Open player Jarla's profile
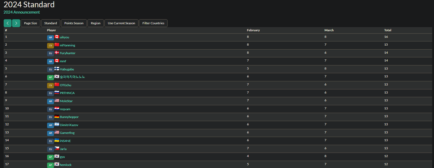Viewport: 434px width, 168px height. (63, 149)
